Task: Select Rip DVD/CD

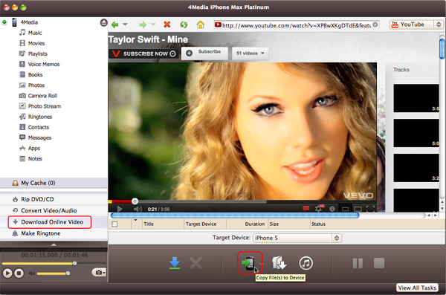Action: coord(54,199)
